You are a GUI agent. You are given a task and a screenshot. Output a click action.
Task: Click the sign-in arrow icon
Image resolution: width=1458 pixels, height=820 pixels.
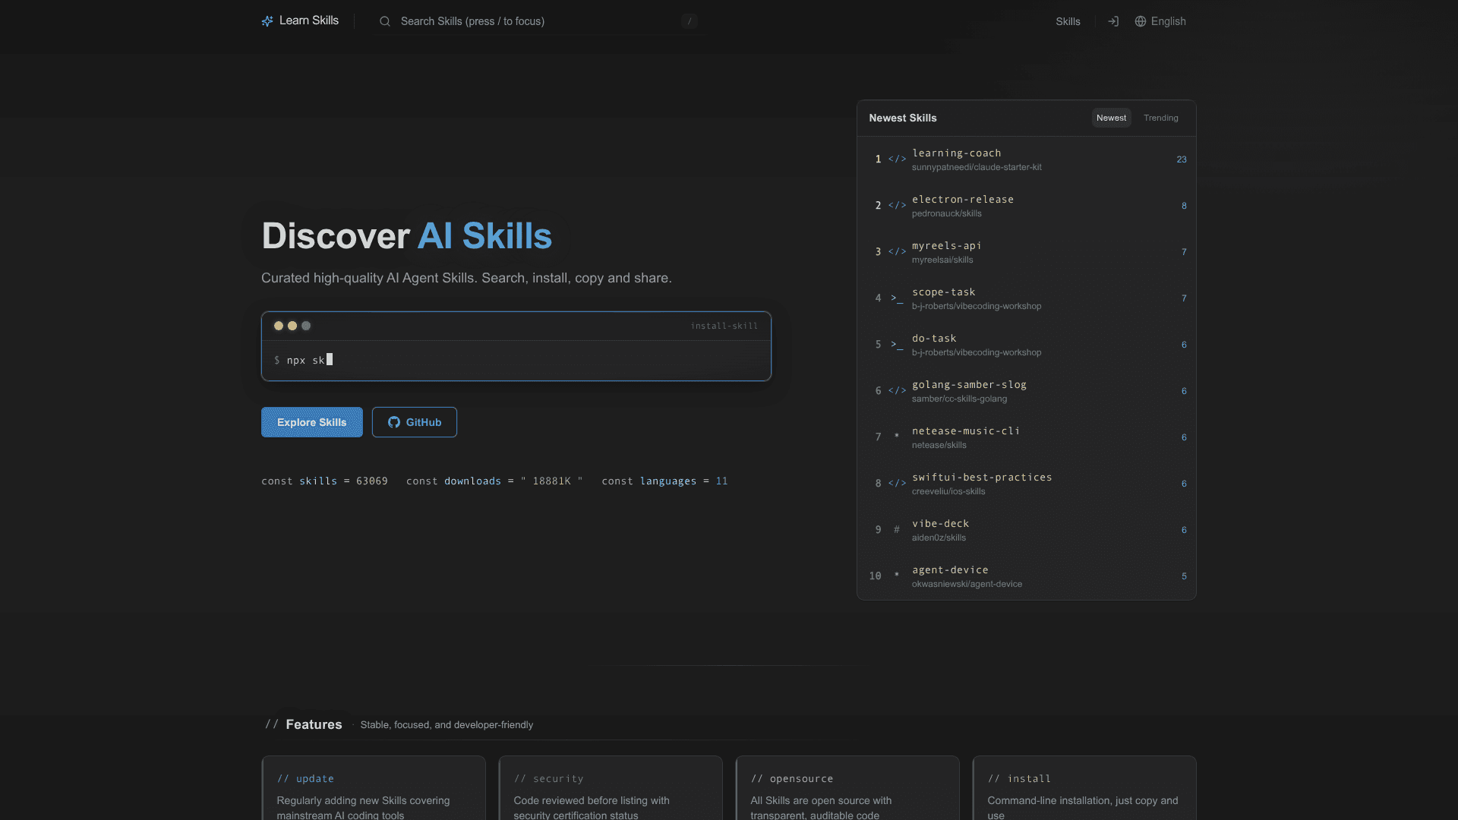pos(1113,21)
